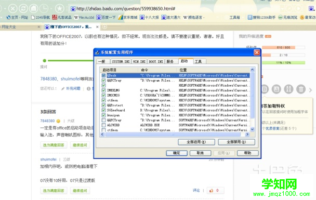Switch to the 一般 tab

click(x=103, y=61)
